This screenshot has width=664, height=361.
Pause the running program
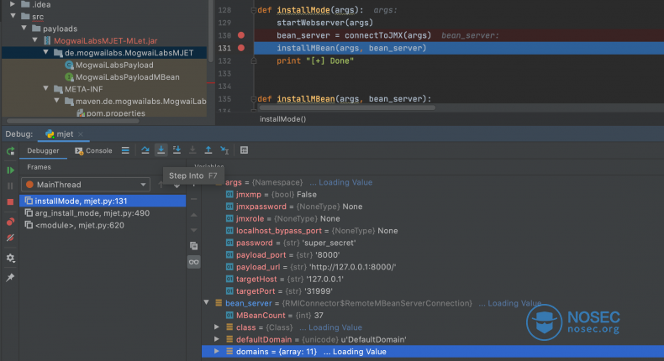click(x=10, y=186)
